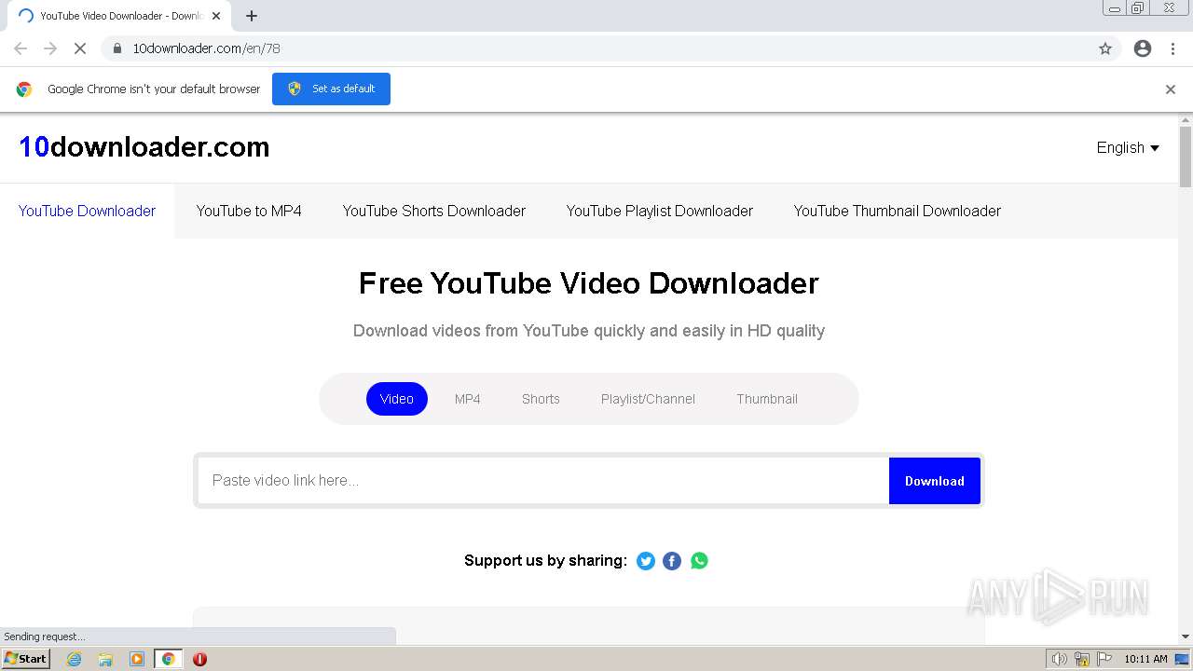Go forward to the next page
Screen dimensions: 1193x671
click(50, 48)
